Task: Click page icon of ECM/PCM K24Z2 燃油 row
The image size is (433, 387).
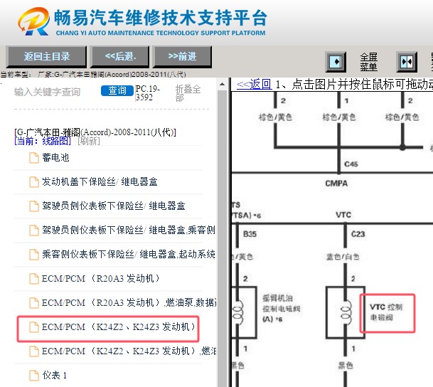Action: coord(34,351)
